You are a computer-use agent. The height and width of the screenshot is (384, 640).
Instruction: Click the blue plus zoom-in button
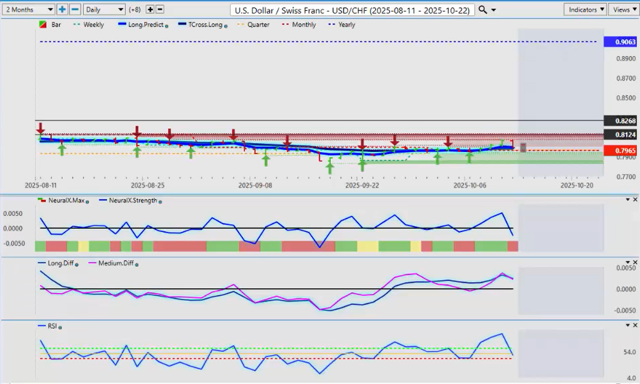62,10
